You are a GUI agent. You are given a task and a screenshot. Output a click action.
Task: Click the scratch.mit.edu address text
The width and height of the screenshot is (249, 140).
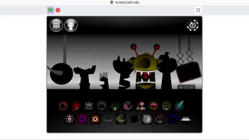[127, 2]
